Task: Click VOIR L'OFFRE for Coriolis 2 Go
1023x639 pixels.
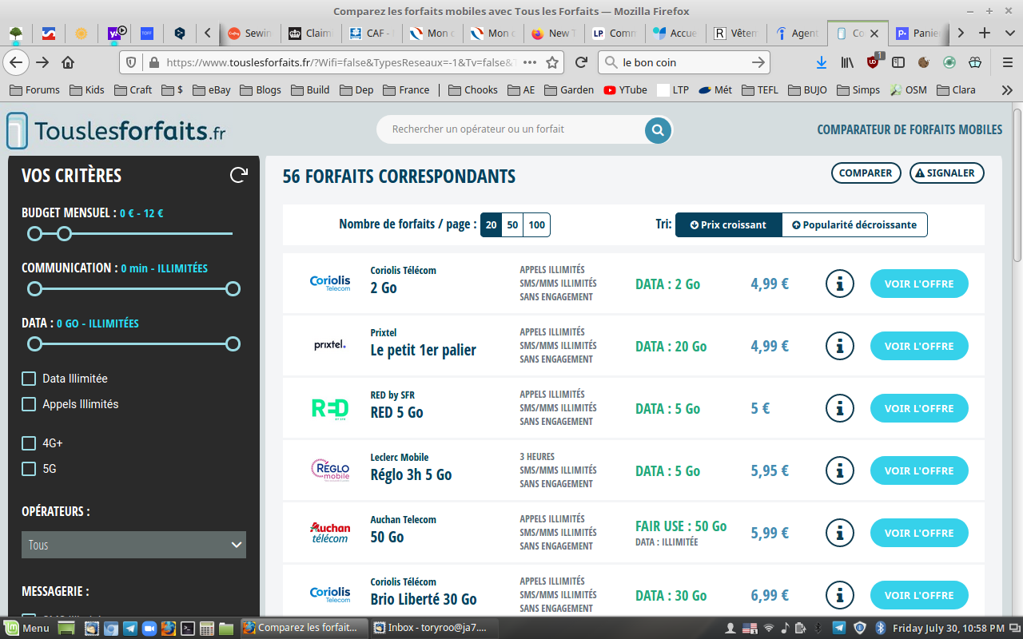Action: pos(919,284)
